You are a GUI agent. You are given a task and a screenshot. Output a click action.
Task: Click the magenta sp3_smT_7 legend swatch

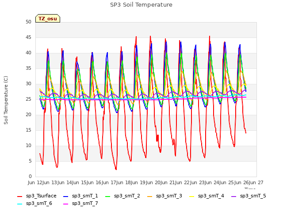point(66,204)
